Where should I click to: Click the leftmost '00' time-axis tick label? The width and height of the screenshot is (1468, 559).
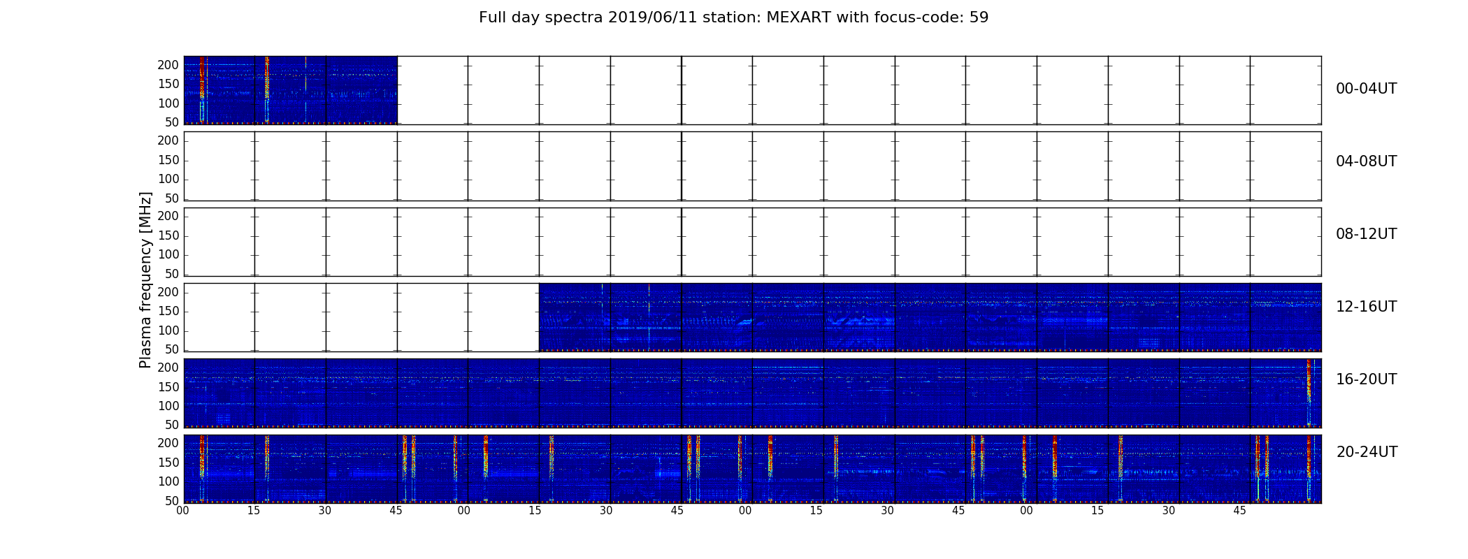[182, 511]
